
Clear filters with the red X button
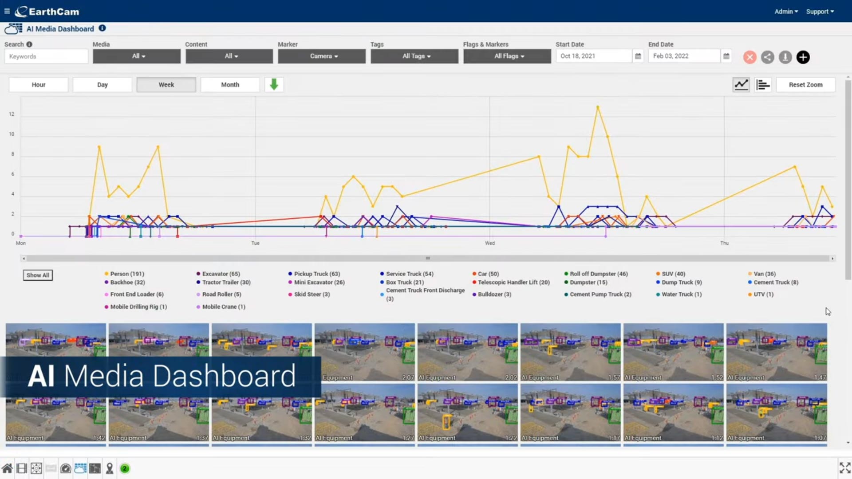point(749,57)
